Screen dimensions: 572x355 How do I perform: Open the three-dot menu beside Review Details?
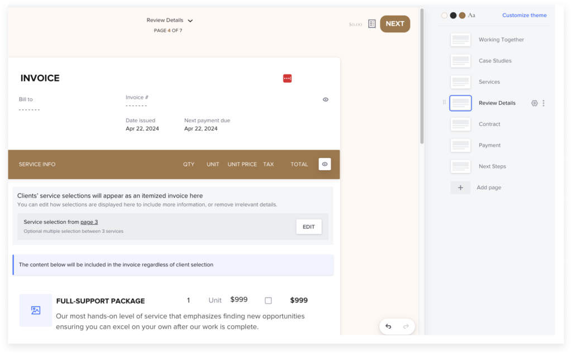545,103
